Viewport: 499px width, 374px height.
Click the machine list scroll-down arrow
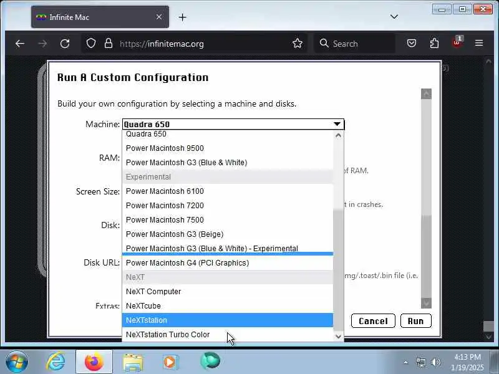coord(338,337)
